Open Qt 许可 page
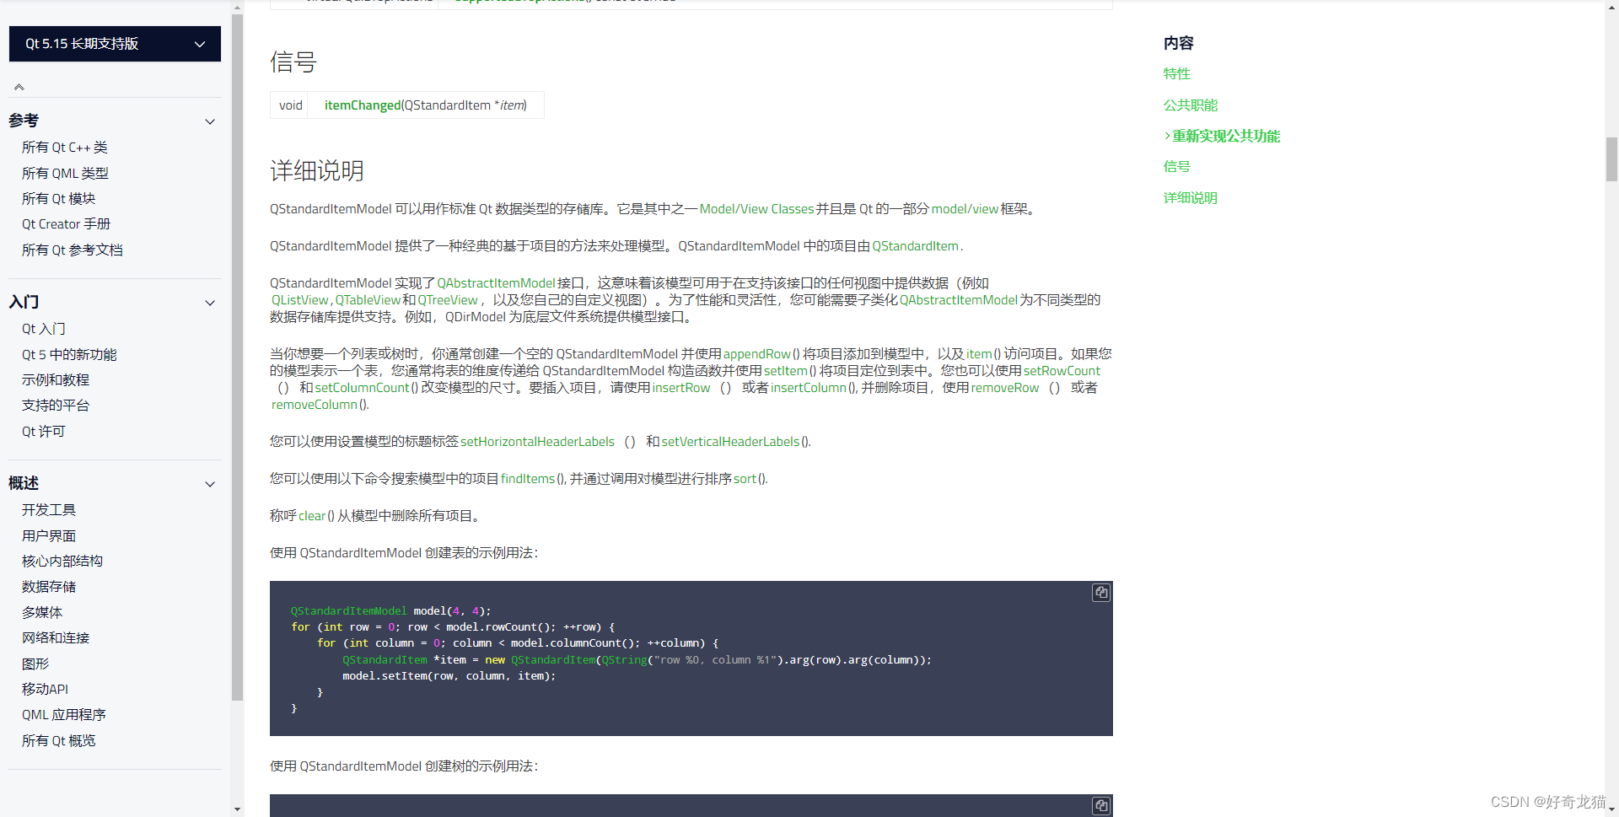This screenshot has height=817, width=1619. click(x=43, y=431)
